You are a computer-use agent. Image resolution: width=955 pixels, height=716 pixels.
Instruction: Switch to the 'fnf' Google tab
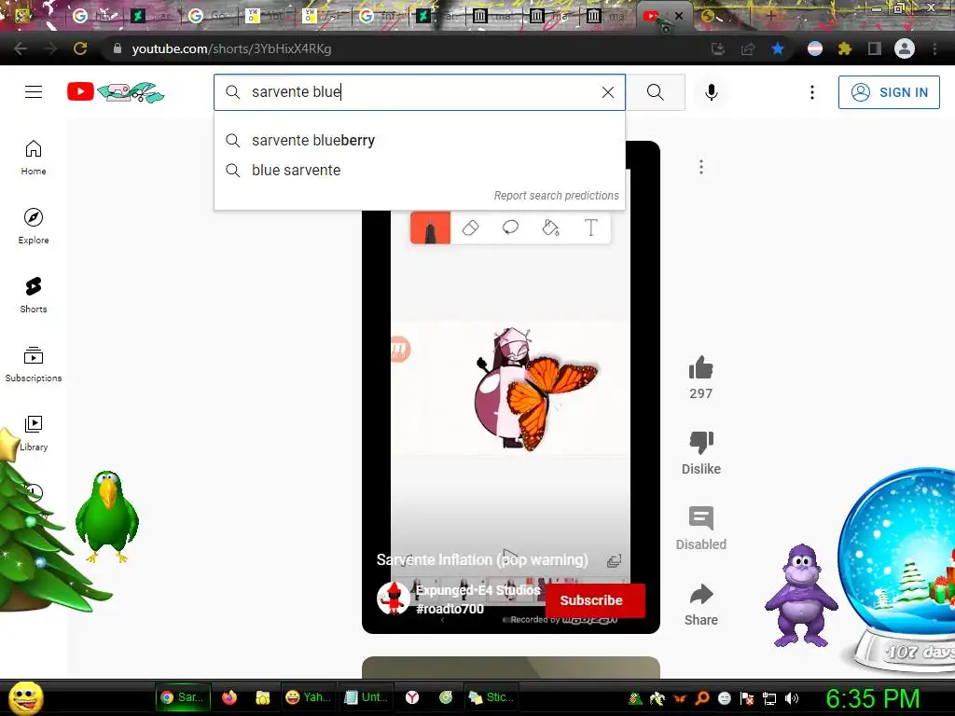381,16
